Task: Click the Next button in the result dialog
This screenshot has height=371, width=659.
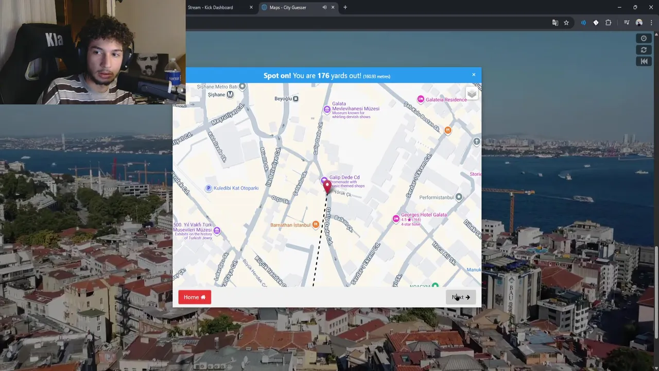Action: click(461, 297)
